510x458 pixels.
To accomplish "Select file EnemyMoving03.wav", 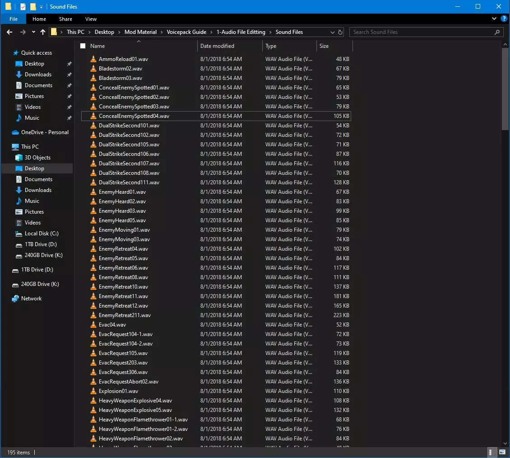I will (216, 239).
